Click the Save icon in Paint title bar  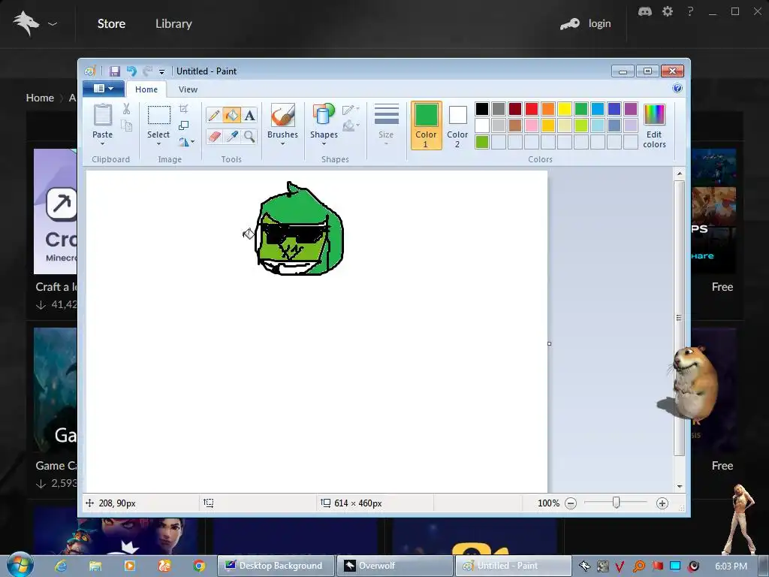click(x=114, y=71)
